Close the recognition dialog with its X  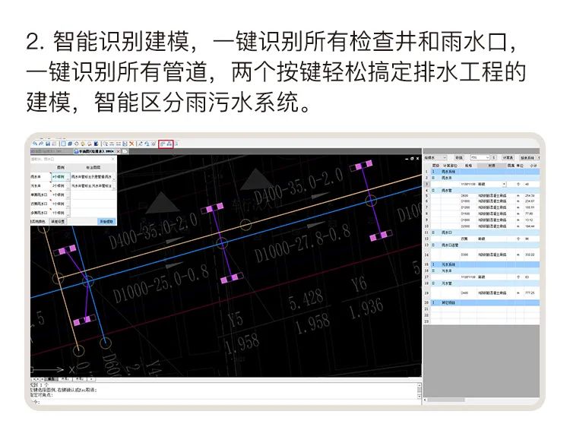[x=114, y=160]
